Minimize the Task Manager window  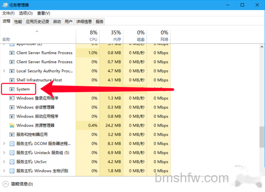[x=227, y=5]
